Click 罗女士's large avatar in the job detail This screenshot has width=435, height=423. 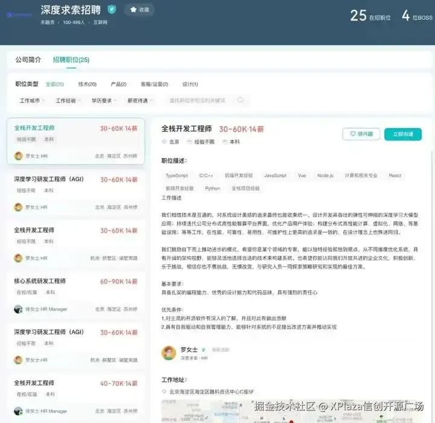pyautogui.click(x=169, y=353)
